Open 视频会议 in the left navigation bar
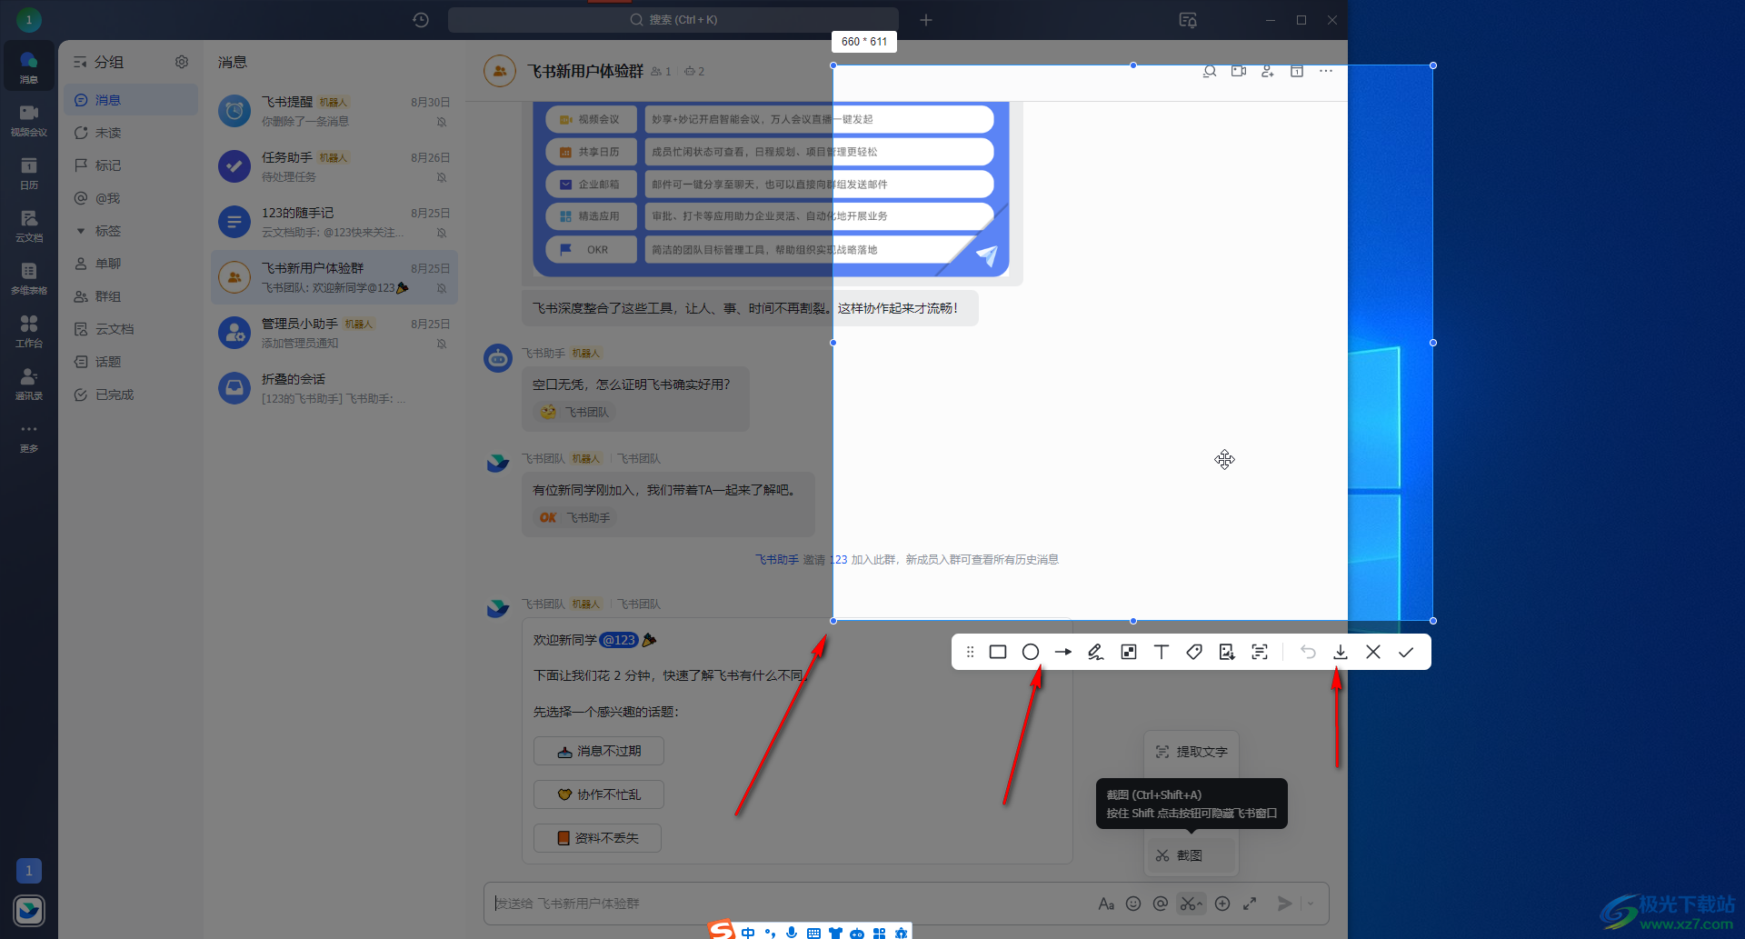This screenshot has height=939, width=1745. click(x=29, y=120)
